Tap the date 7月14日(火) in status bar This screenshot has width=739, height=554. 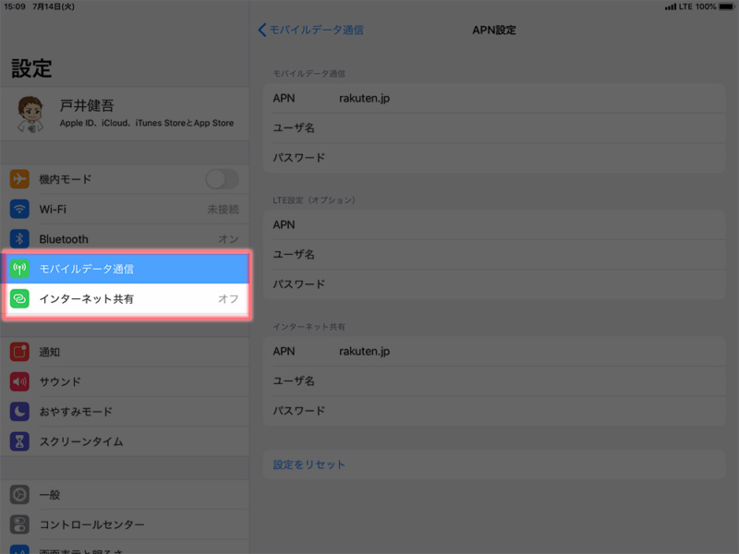pos(54,6)
